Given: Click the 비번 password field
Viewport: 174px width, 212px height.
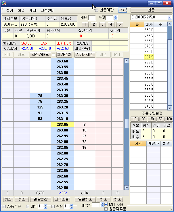Looking at the screenshot, I should (92, 18).
